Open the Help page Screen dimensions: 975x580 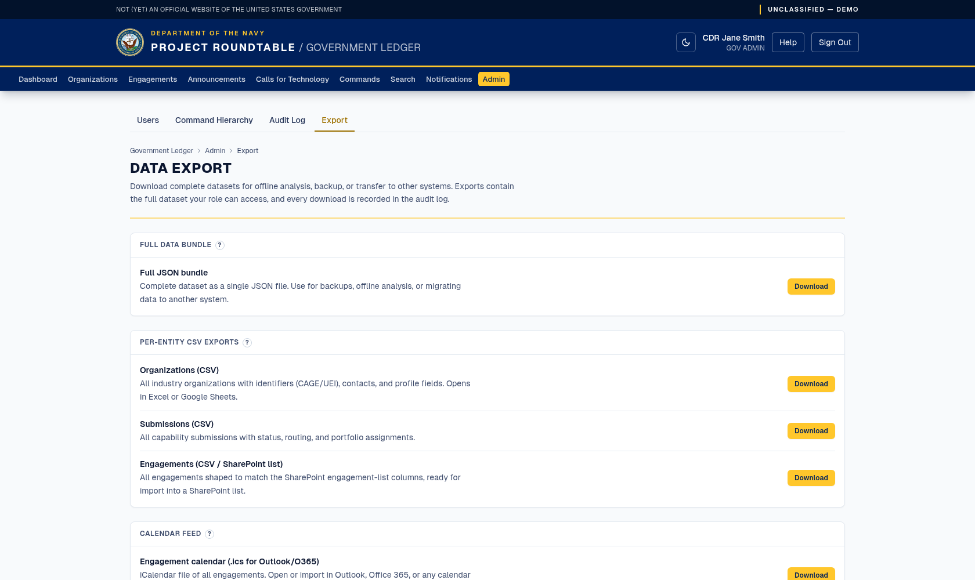(x=788, y=42)
